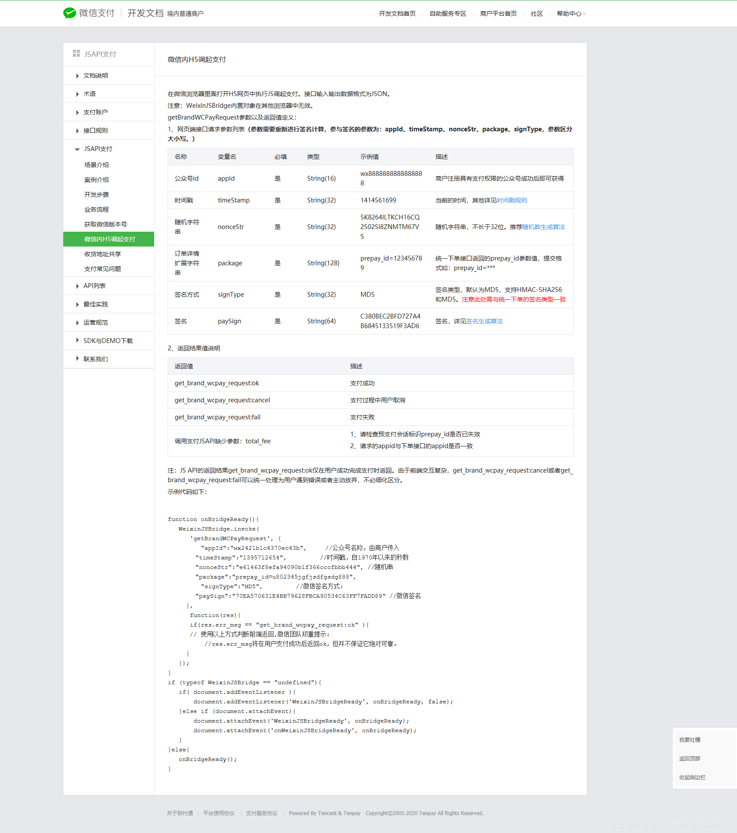Click the JSAPI支付 grid icon in sidebar header
The width and height of the screenshot is (737, 833).
tap(76, 53)
